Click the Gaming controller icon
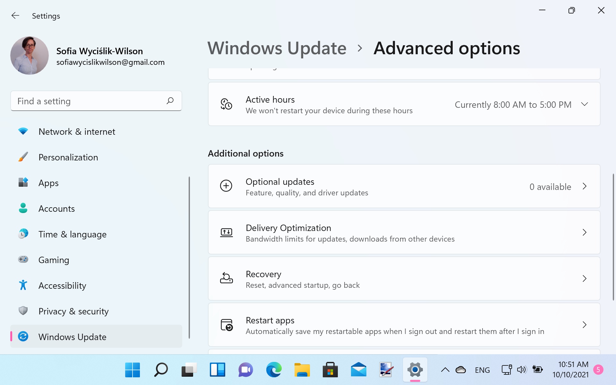Image resolution: width=616 pixels, height=385 pixels. pos(23,259)
